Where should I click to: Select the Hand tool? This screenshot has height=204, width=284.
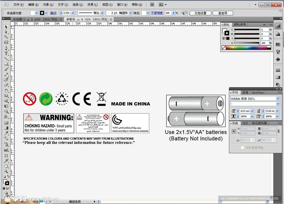[x=6, y=166]
